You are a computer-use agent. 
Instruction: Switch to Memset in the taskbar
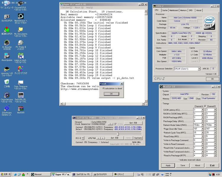click(40, 174)
